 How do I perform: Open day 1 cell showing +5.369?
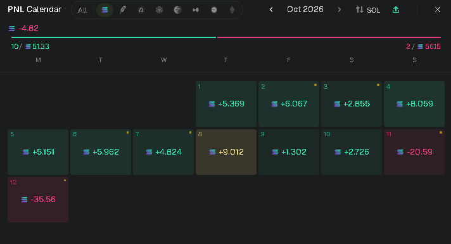[226, 104]
